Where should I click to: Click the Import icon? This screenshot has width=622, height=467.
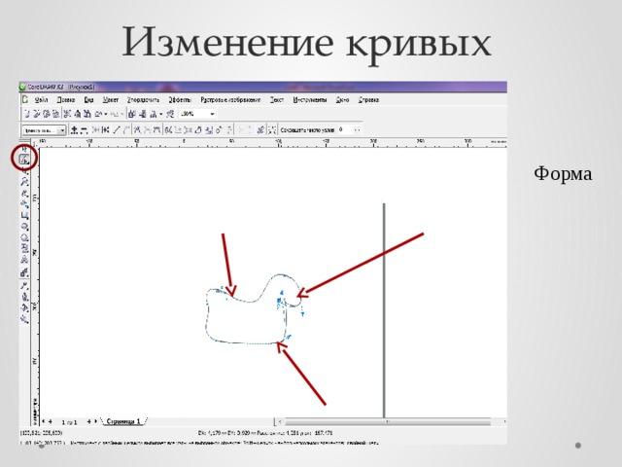point(131,114)
